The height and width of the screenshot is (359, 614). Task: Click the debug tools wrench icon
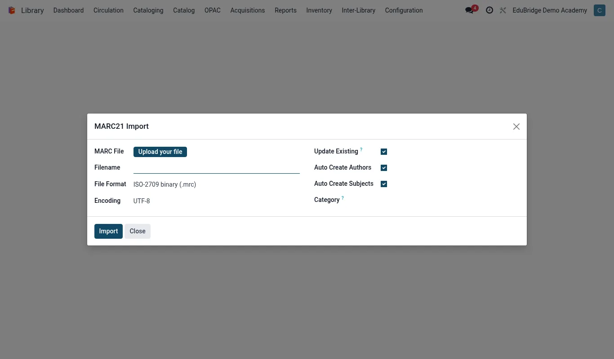coord(503,10)
